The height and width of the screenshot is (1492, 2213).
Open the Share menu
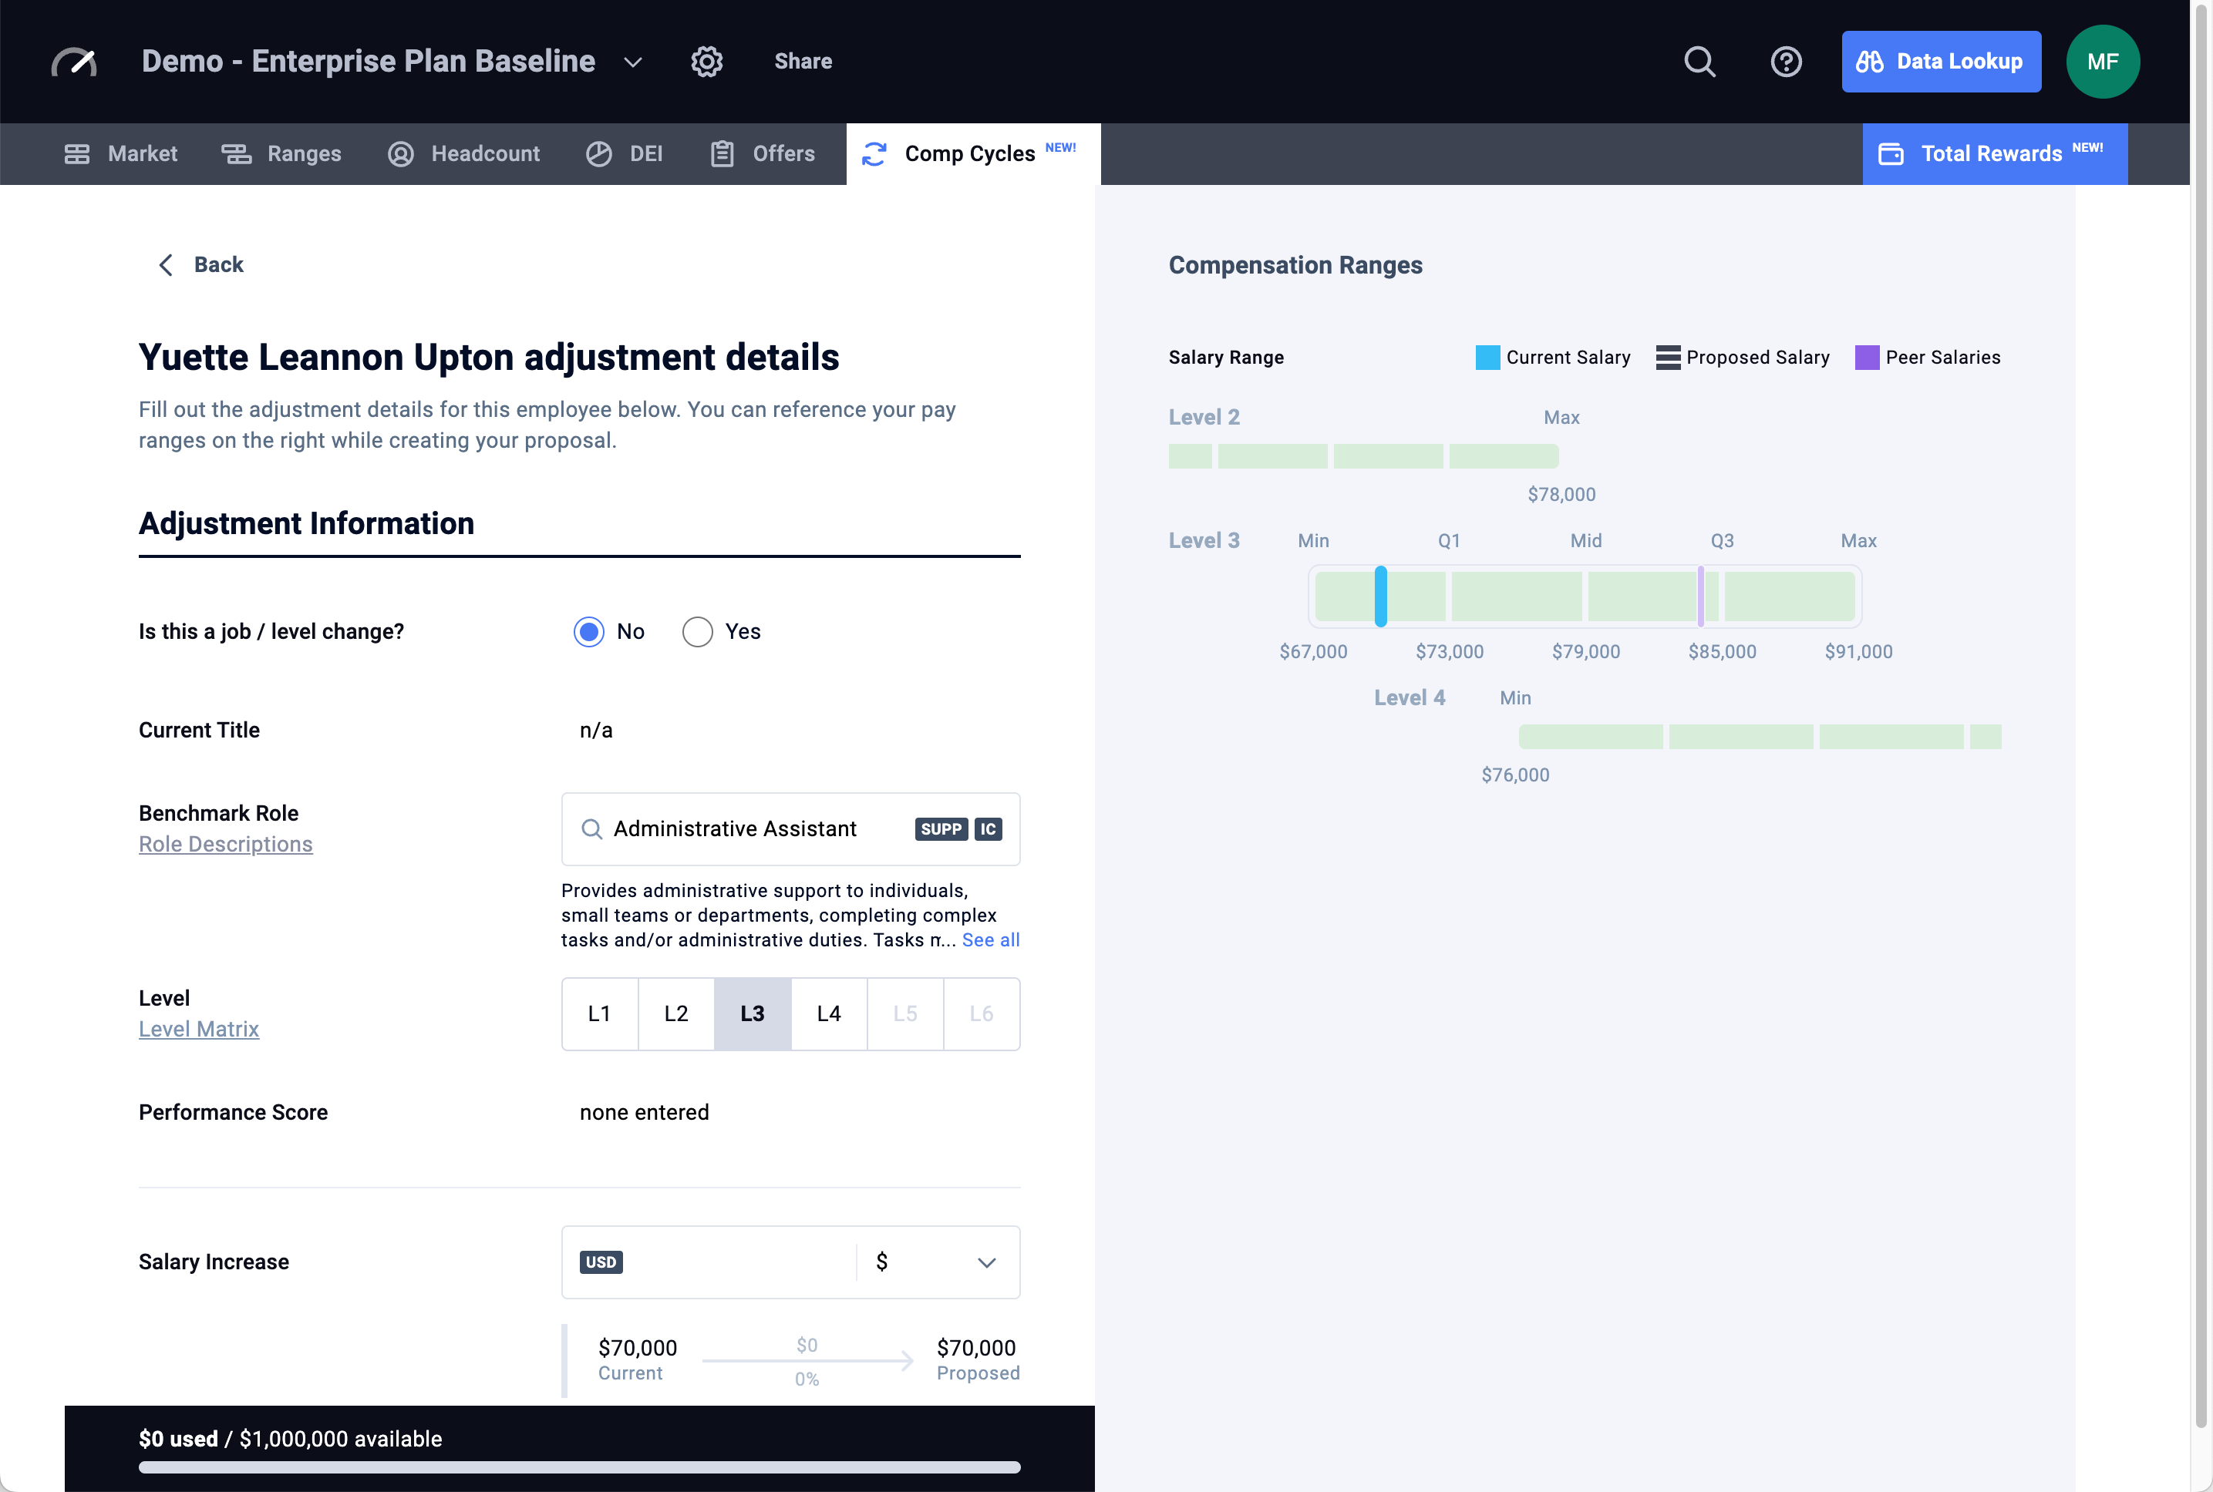803,61
